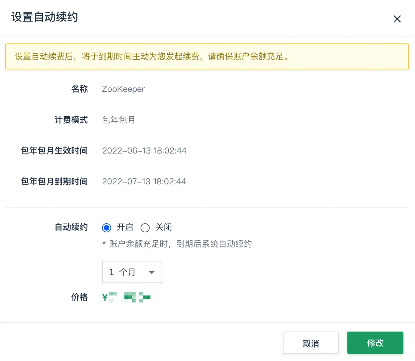Screen dimensions: 415x361
Task: Click the effective time 2022-06-13 18:02:44
Action: coord(144,151)
